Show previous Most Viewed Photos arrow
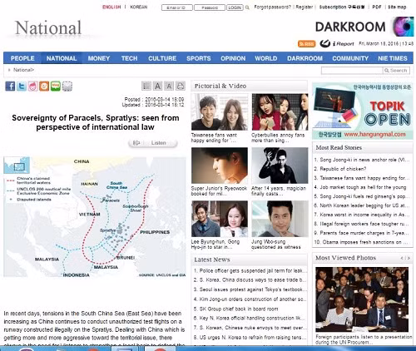The height and width of the screenshot is (351, 416). point(402,258)
